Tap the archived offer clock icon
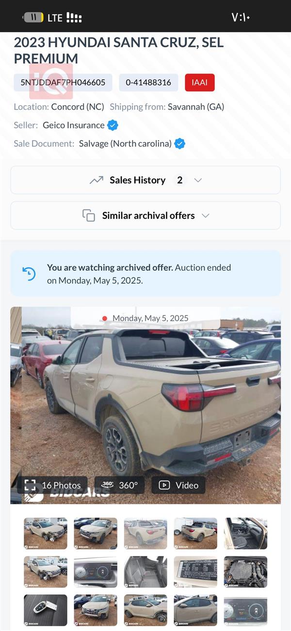 point(29,273)
